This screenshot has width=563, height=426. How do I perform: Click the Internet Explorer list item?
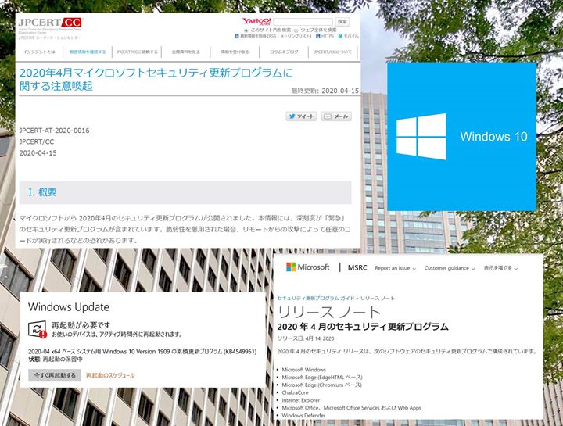pyautogui.click(x=300, y=400)
